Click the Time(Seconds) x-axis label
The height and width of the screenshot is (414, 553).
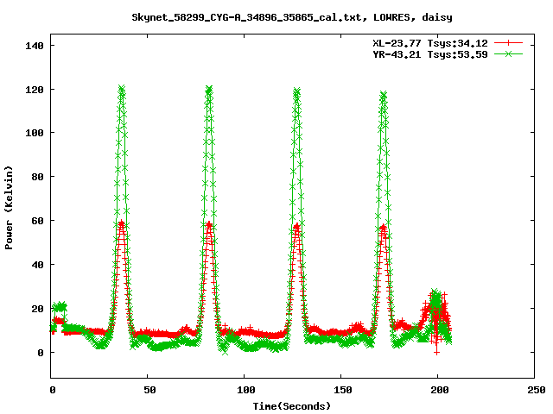point(292,406)
